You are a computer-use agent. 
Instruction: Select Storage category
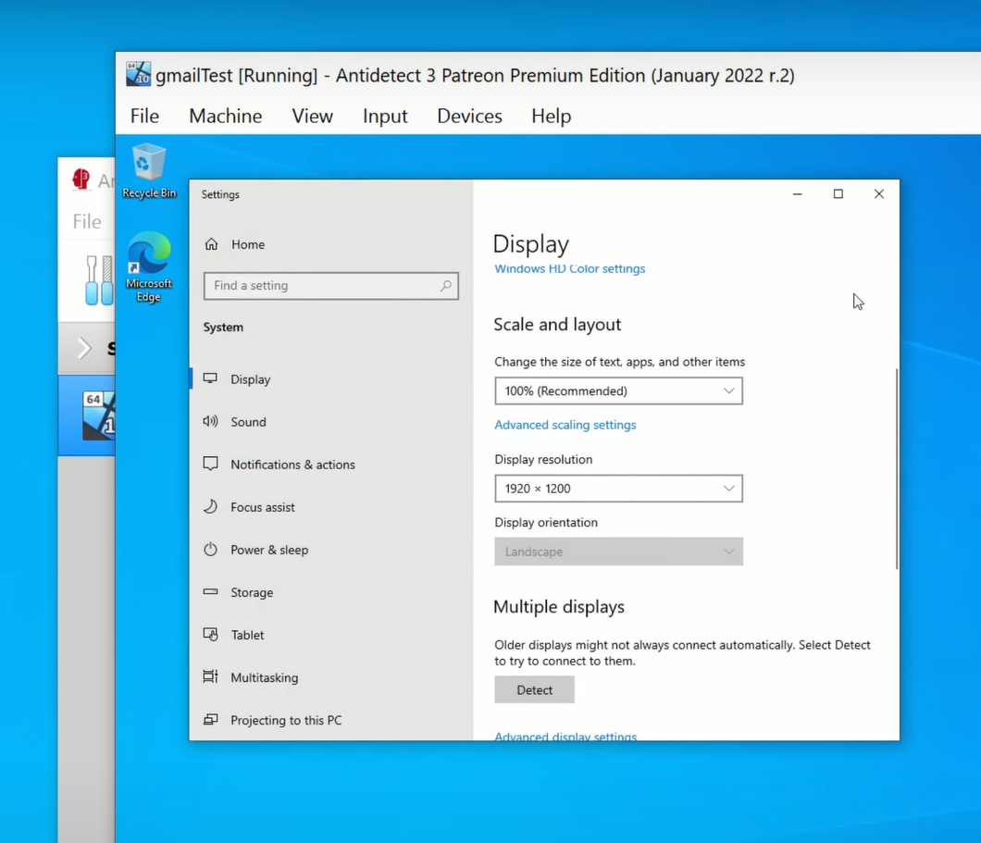(x=330, y=591)
